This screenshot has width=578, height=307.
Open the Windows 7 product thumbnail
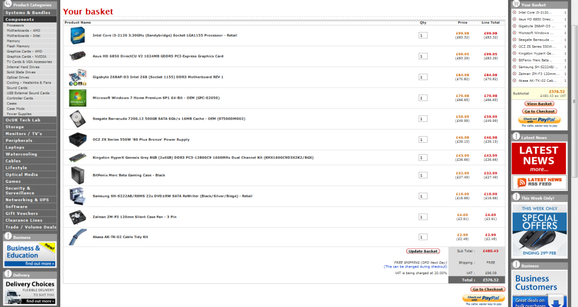click(77, 98)
